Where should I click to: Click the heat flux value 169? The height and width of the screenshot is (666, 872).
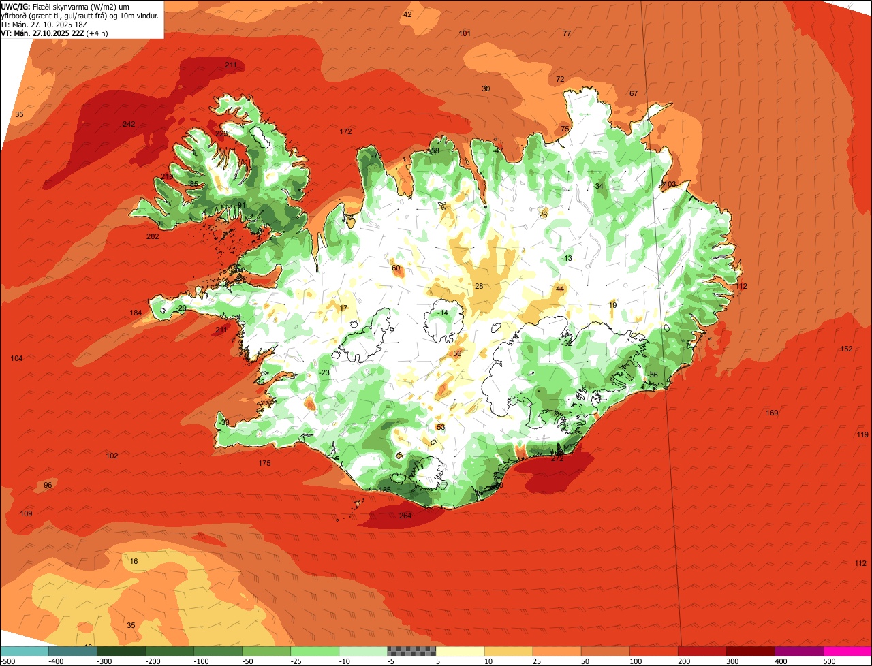coord(772,413)
